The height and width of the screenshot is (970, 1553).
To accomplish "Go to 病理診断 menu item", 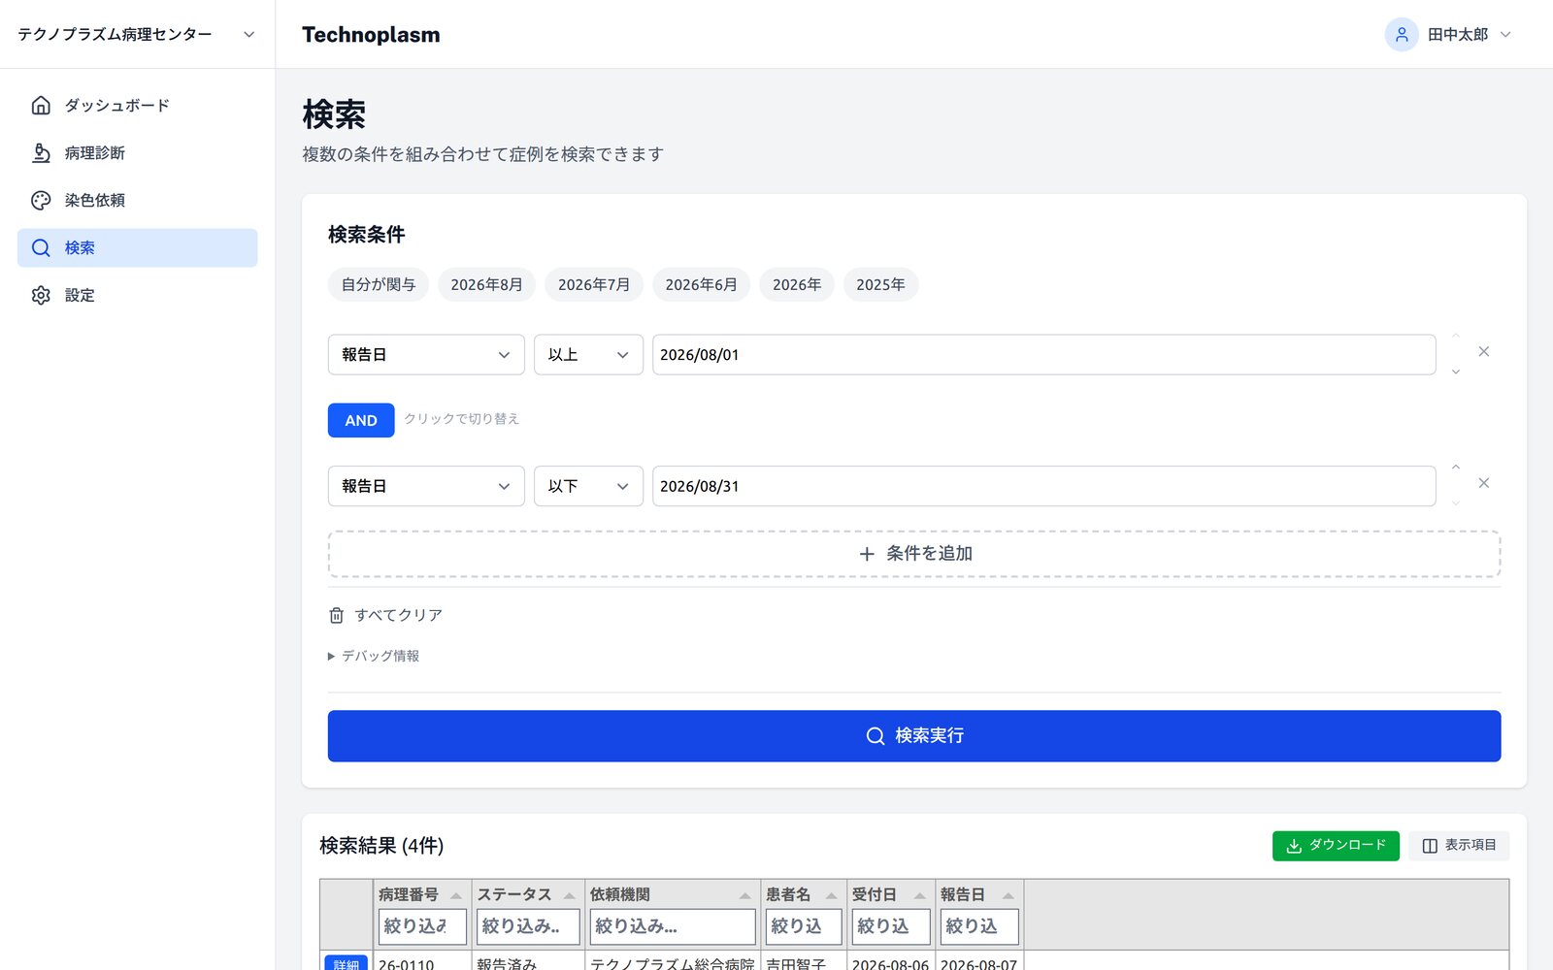I will (x=137, y=152).
